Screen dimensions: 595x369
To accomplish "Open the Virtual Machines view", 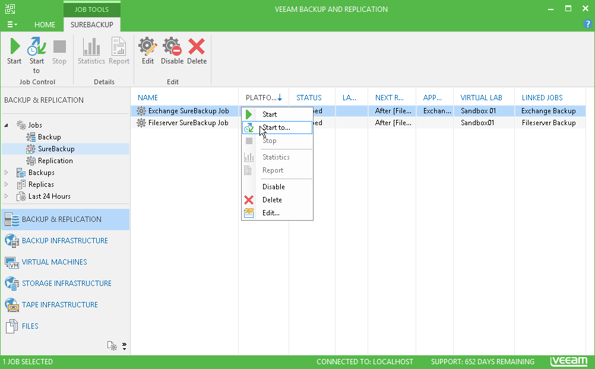I will [65, 262].
